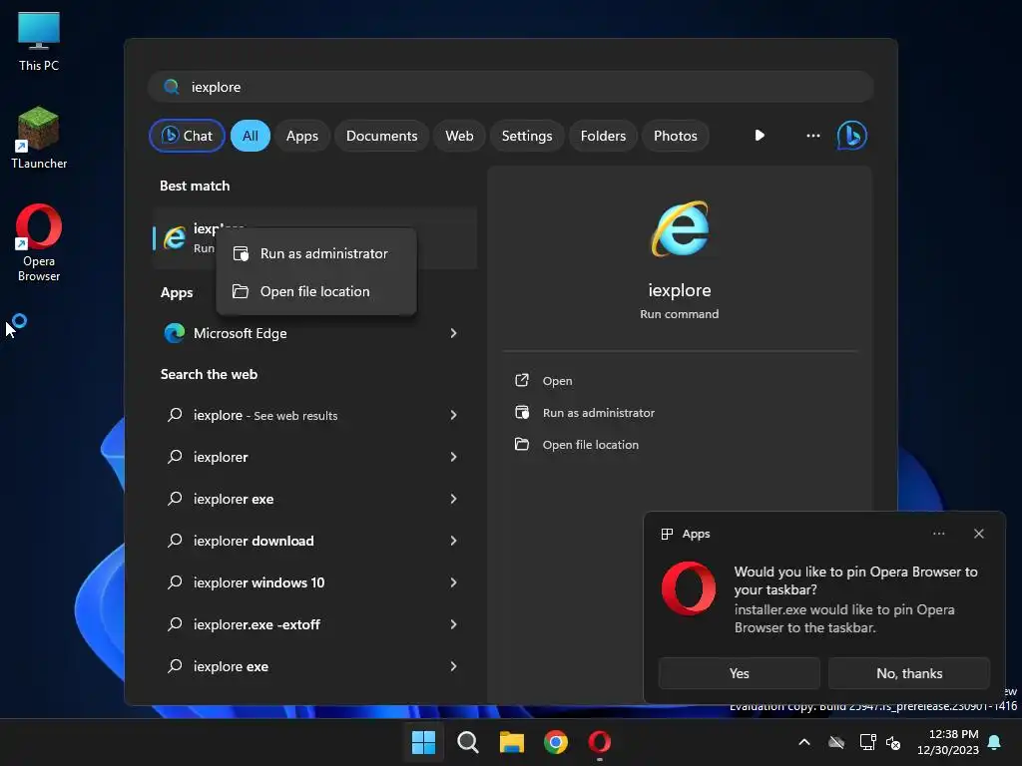Click OneDrive cloud tray icon
Image resolution: width=1022 pixels, height=766 pixels.
click(x=836, y=742)
